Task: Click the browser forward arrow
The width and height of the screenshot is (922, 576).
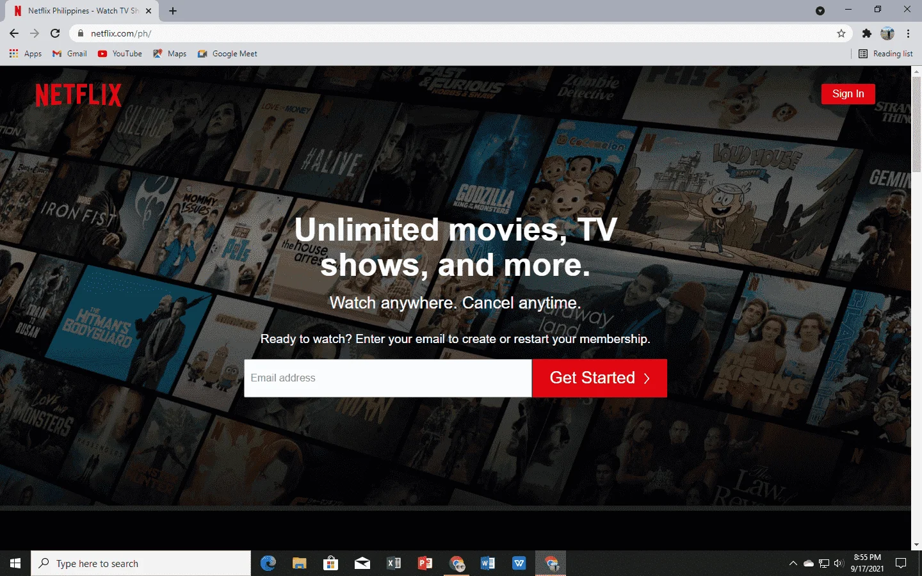Action: click(x=35, y=33)
